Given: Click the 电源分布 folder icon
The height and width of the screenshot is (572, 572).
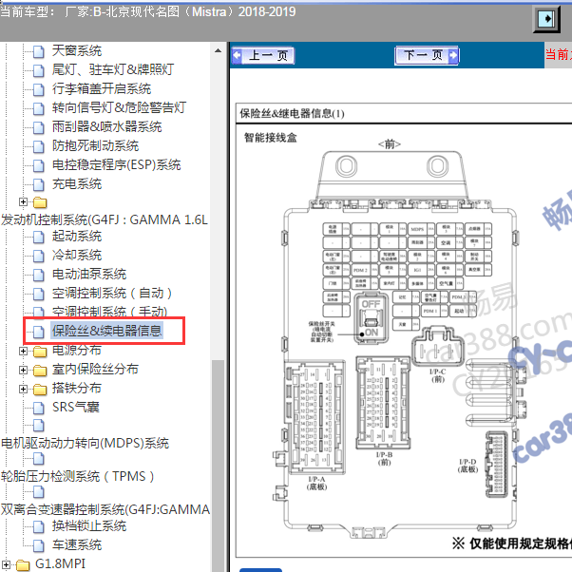Looking at the screenshot, I should pyautogui.click(x=40, y=352).
